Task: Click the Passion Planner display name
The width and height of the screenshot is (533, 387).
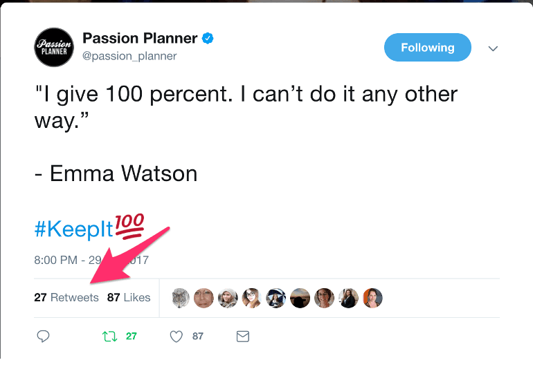Action: tap(140, 38)
